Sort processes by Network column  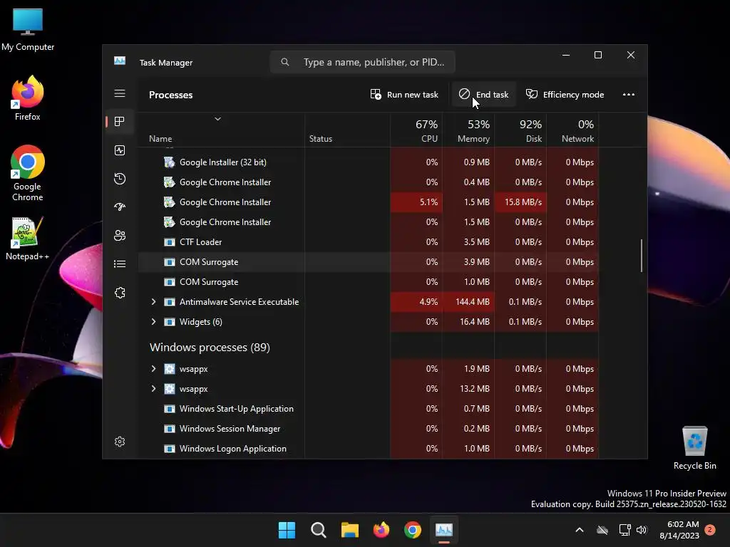coord(572,131)
